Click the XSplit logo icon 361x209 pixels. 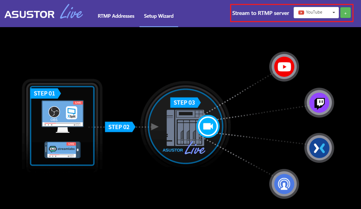point(71,113)
